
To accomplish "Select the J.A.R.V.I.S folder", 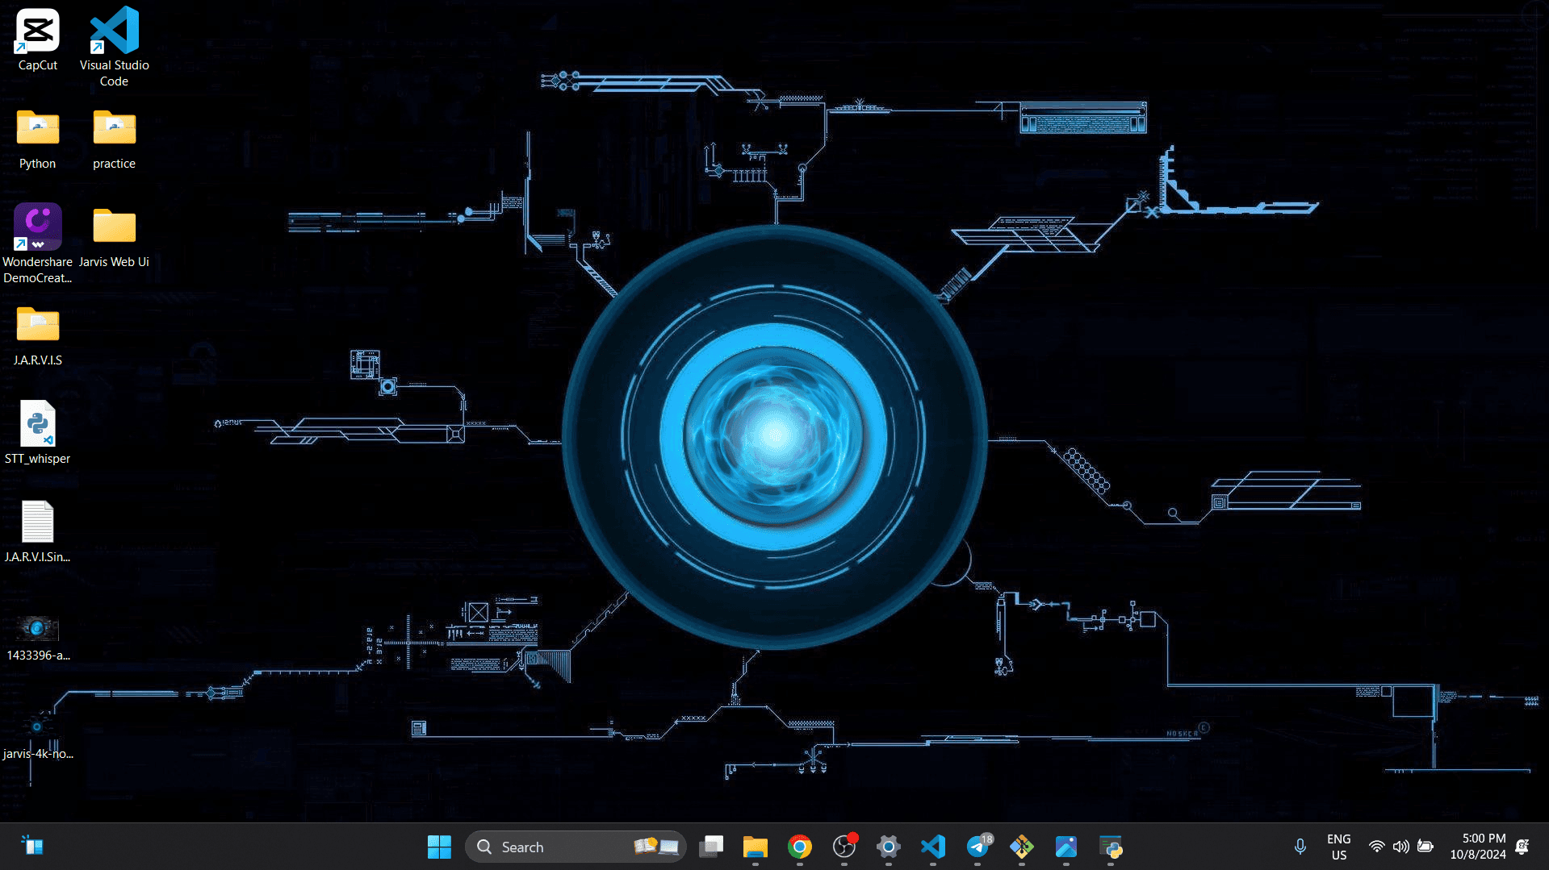I will tap(37, 336).
